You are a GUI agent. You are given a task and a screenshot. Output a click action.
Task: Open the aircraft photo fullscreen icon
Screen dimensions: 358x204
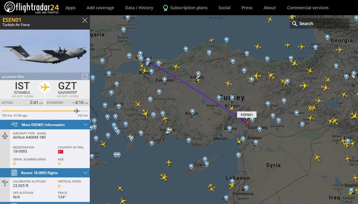[x=85, y=77]
